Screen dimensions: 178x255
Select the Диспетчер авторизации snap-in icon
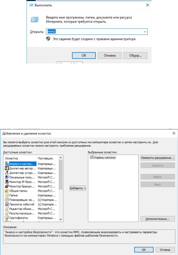tap(7, 168)
